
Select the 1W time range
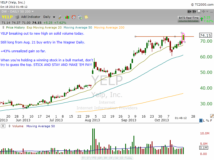116,158
